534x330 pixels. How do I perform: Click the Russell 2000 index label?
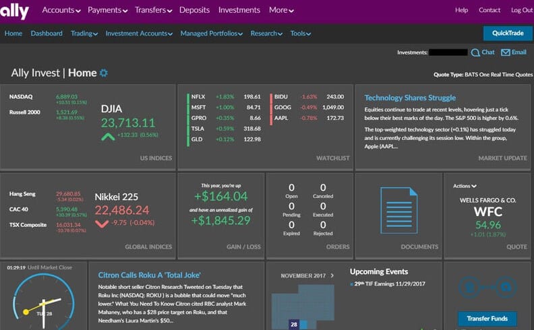[24, 112]
